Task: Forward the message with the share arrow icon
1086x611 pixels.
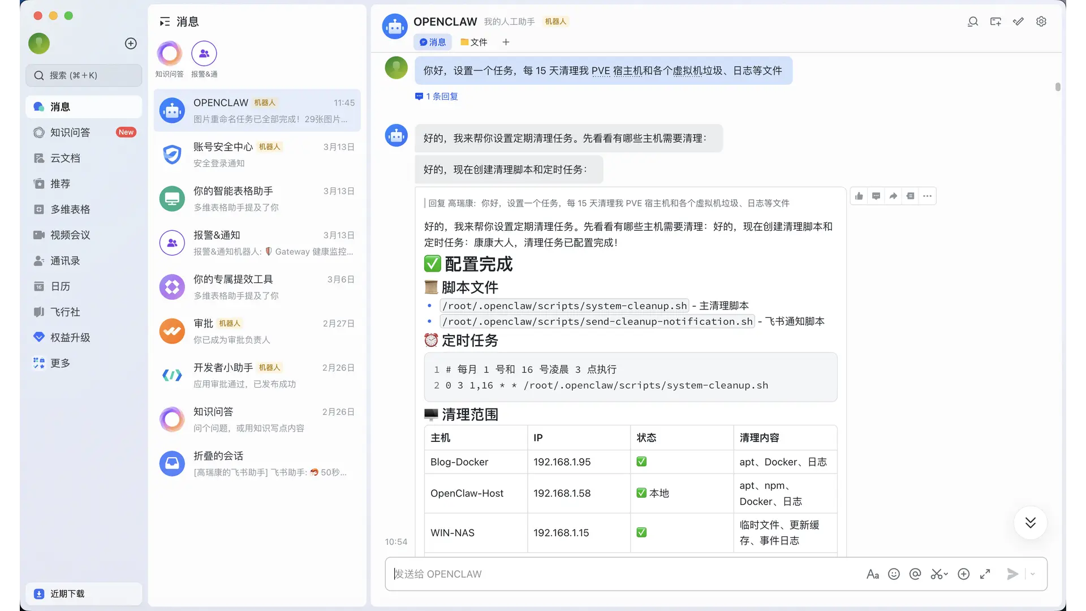Action: click(893, 196)
